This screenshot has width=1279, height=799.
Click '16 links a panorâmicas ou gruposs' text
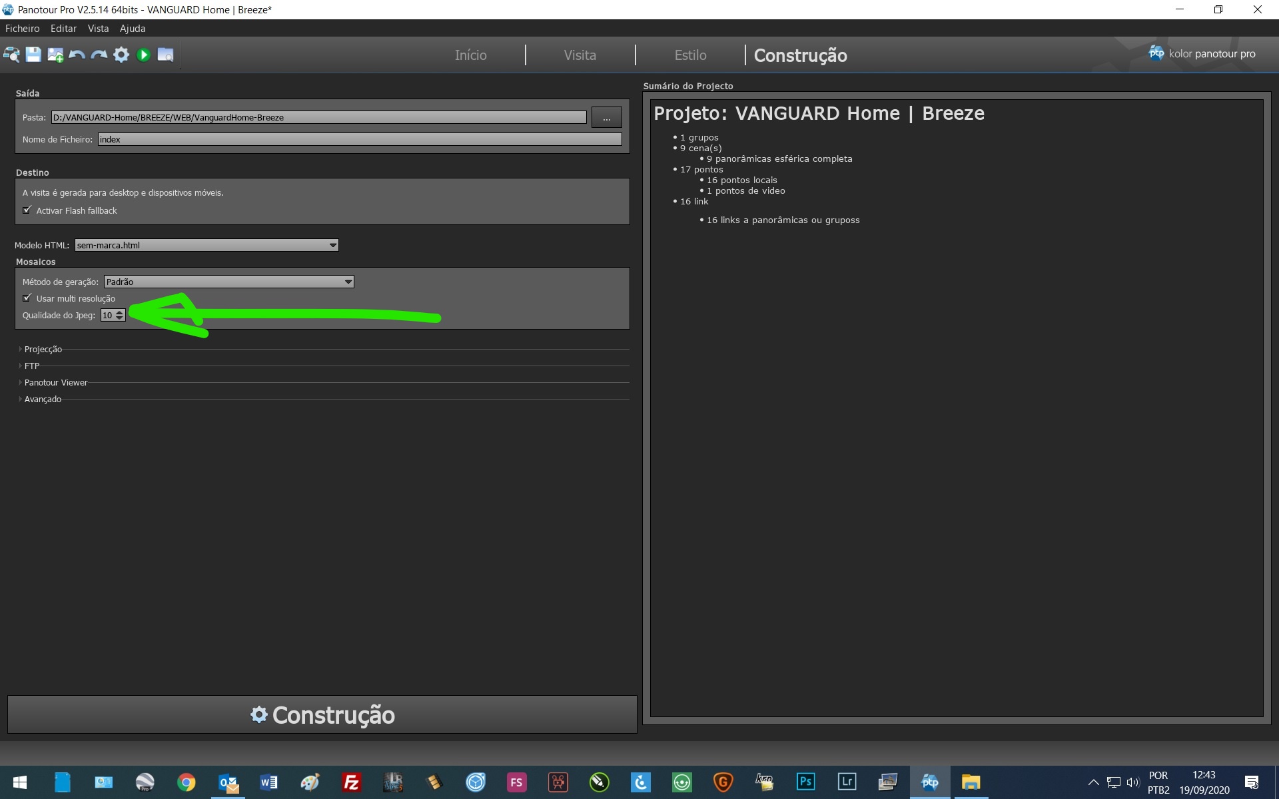(783, 220)
